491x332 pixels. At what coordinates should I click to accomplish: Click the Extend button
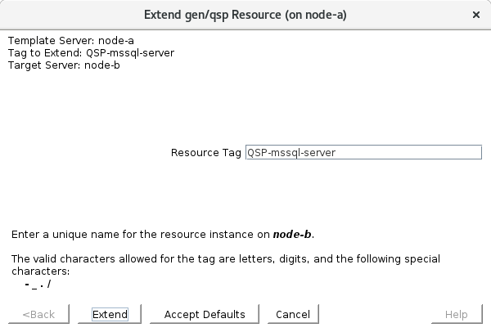tap(110, 314)
